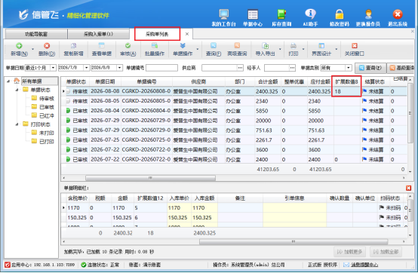Viewport: 418px width, 273px height.
Task: Open the 单据日期 range dropdown 最近1个月
Action: pyautogui.click(x=53, y=68)
